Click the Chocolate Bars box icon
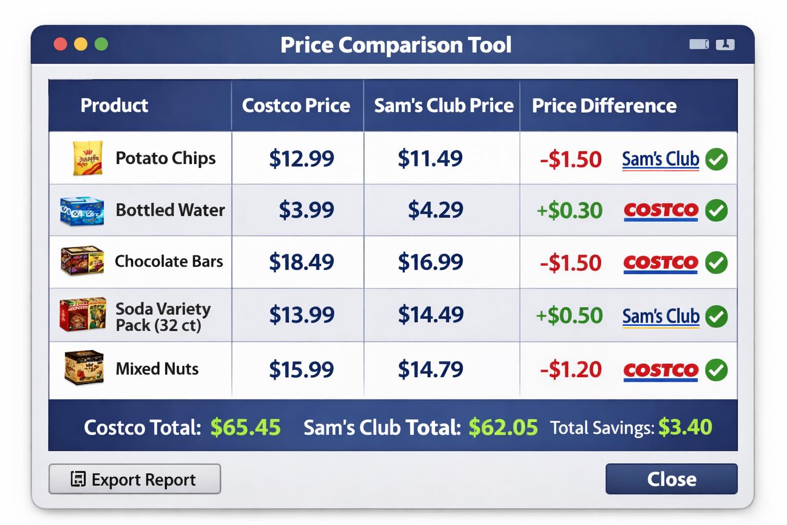The width and height of the screenshot is (787, 525). [x=82, y=260]
